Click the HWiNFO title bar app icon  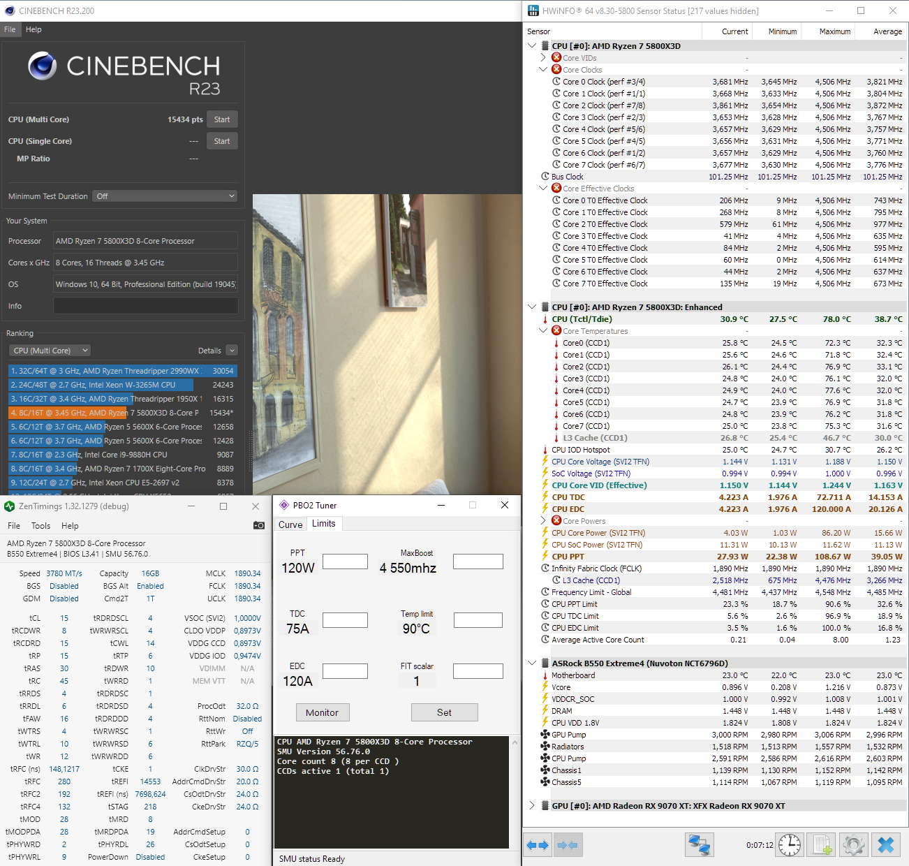533,10
